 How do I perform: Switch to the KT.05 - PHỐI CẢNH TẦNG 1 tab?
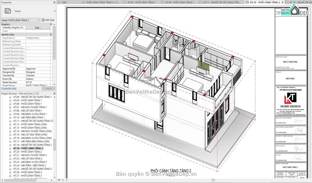click(x=142, y=2)
